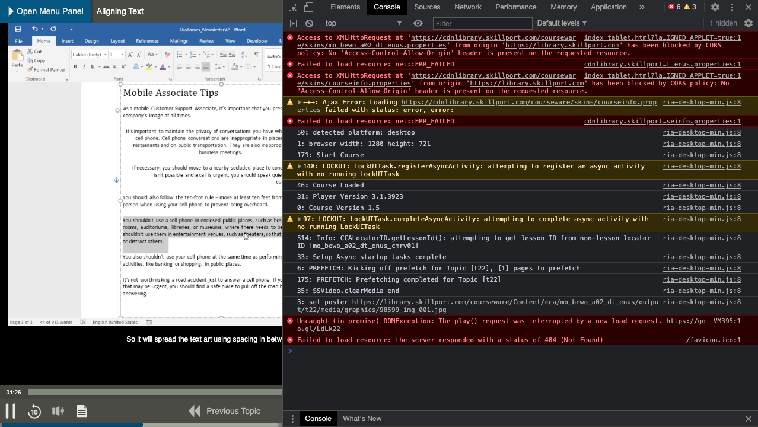Toggle DevTools device toolbar icon
This screenshot has width=758, height=427.
click(x=308, y=7)
